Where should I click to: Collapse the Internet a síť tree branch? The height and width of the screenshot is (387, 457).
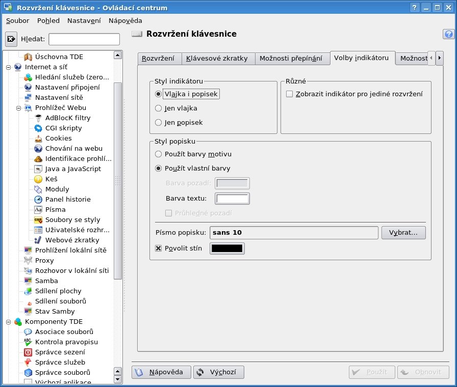click(x=9, y=67)
